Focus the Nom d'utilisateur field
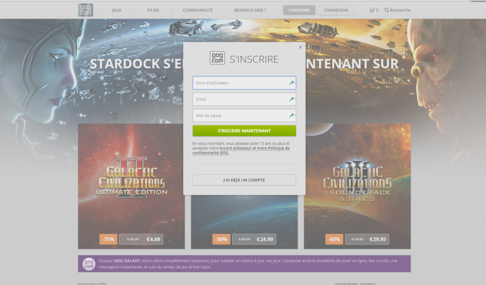The width and height of the screenshot is (486, 285). pos(240,83)
